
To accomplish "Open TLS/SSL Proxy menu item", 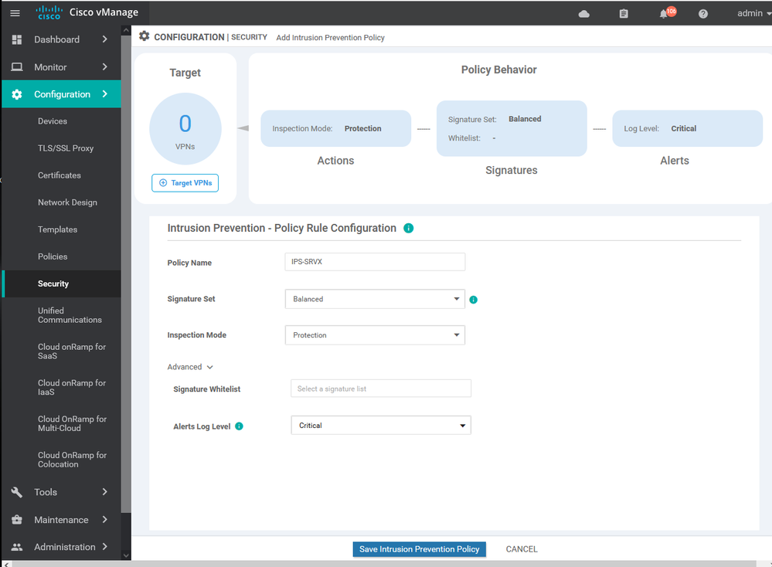I will [x=66, y=148].
